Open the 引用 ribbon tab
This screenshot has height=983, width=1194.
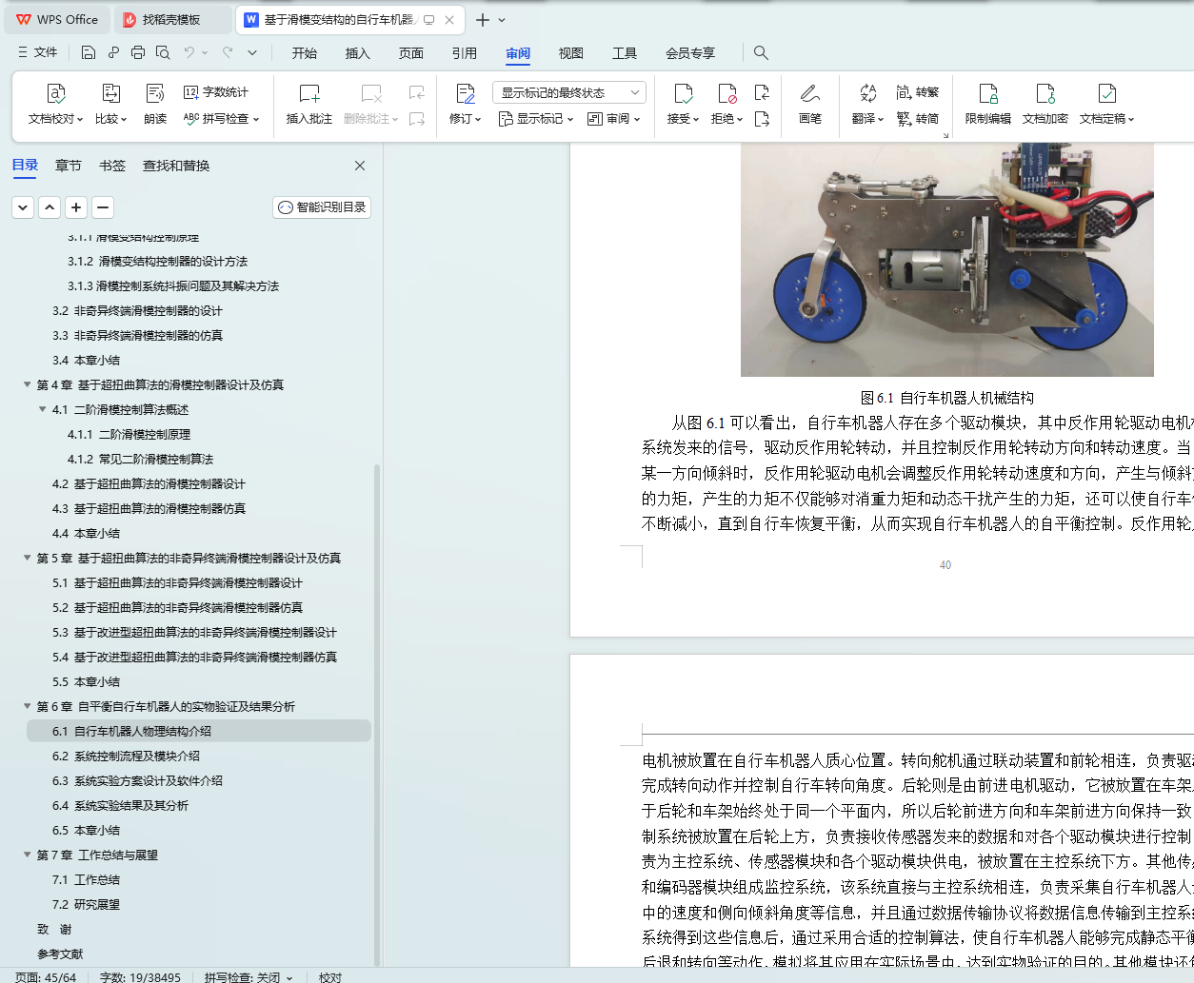tap(465, 53)
